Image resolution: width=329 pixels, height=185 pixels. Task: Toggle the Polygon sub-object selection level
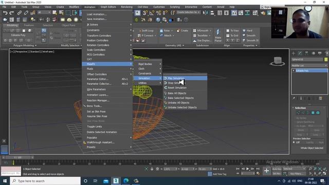[313, 113]
